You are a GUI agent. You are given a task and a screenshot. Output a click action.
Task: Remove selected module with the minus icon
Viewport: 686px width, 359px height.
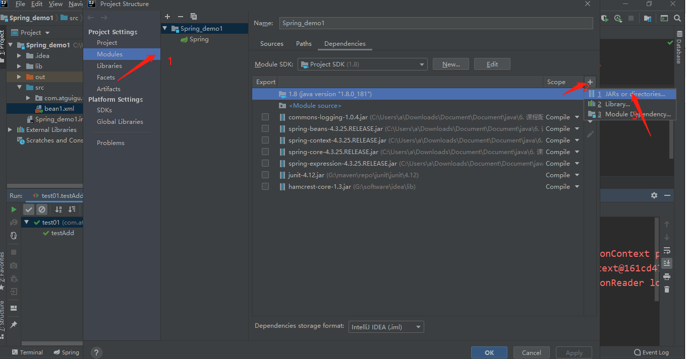[x=181, y=17]
